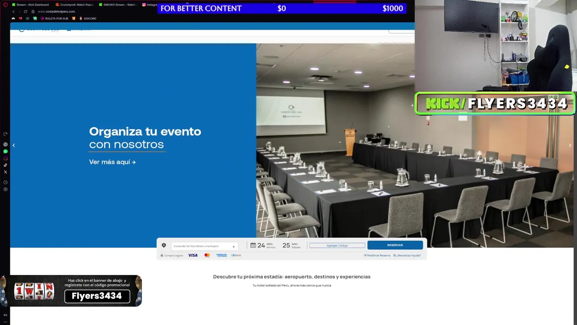This screenshot has width=577, height=325.
Task: Click the VISA payment logo
Action: tap(193, 255)
